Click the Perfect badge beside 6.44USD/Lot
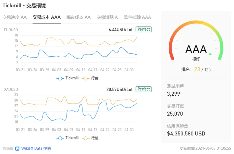The image size is (234, 154). (x=144, y=29)
